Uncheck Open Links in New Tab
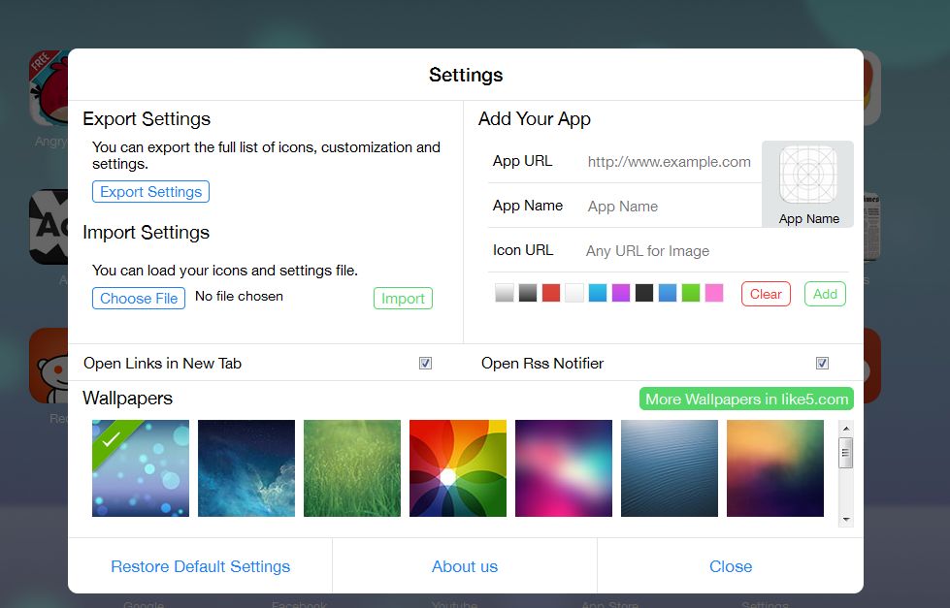950x608 pixels. point(425,363)
